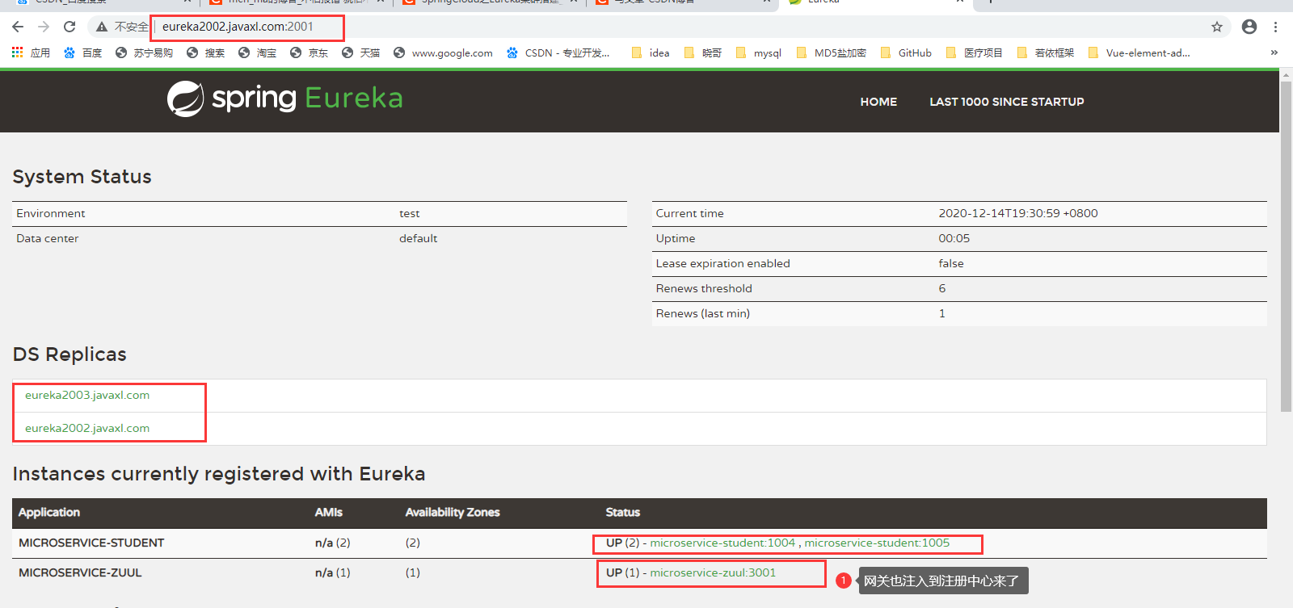
Task: Open the Chrome three-dot menu
Action: pos(1275,27)
